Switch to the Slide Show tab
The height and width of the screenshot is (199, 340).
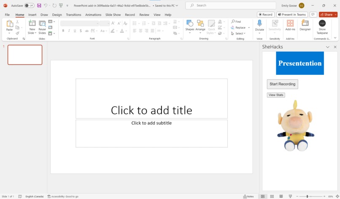click(113, 15)
